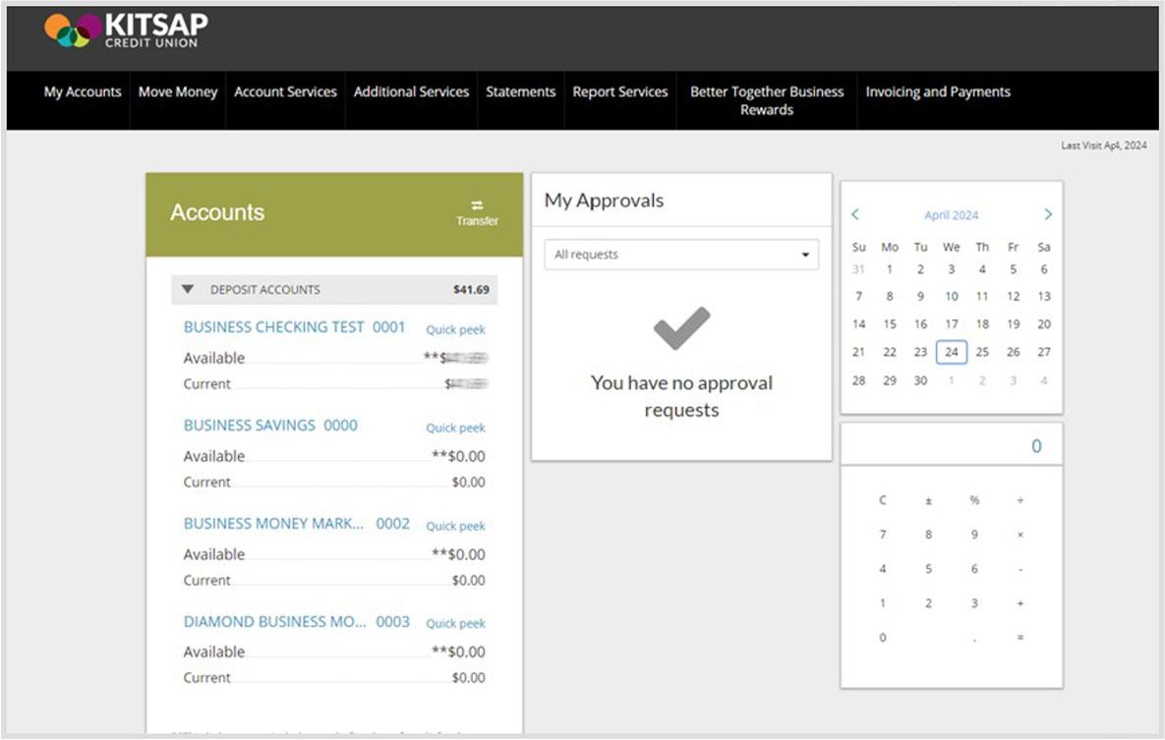Open the Move Money menu
Screen dimensions: 1165x740
pyautogui.click(x=177, y=91)
